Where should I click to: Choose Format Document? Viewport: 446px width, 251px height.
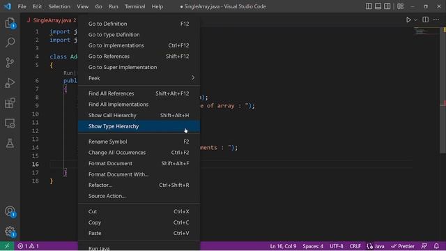(x=139, y=163)
